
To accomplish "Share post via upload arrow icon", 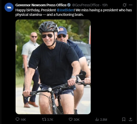I will (130, 119).
